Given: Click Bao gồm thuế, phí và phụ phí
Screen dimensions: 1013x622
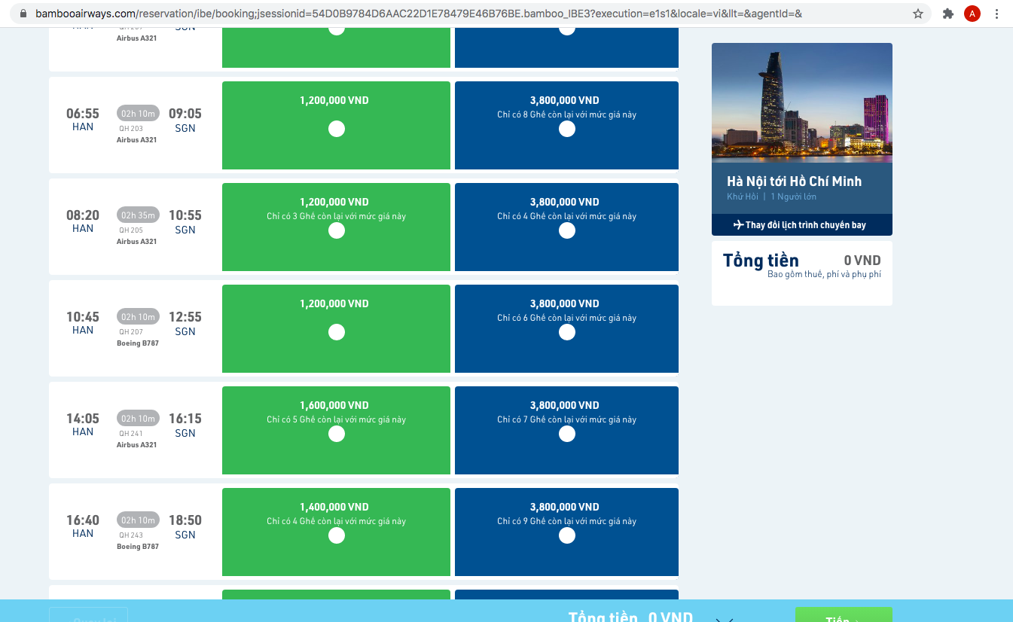Looking at the screenshot, I should tap(824, 274).
